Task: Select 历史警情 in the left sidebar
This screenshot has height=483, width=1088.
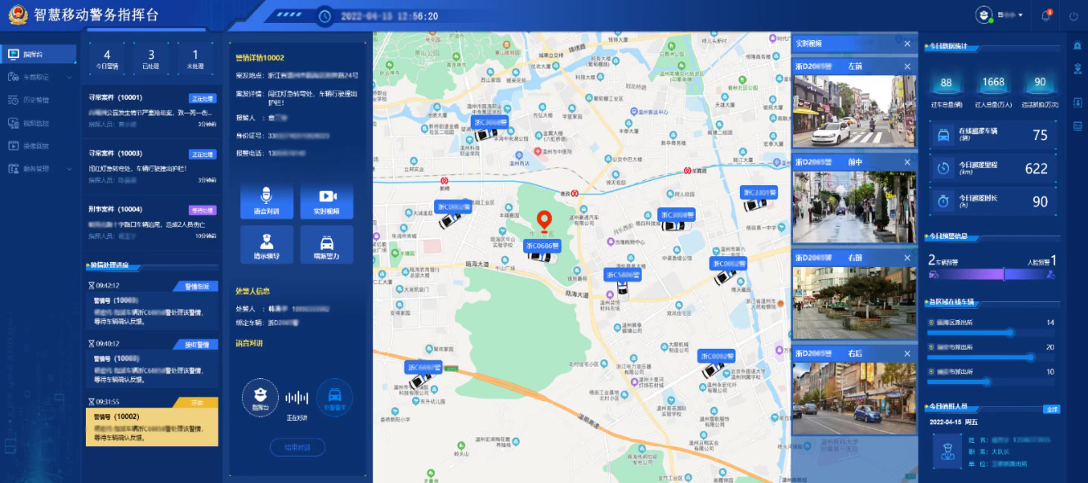Action: [x=36, y=100]
